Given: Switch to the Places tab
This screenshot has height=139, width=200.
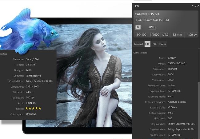Looking at the screenshot, I should click(x=162, y=44).
